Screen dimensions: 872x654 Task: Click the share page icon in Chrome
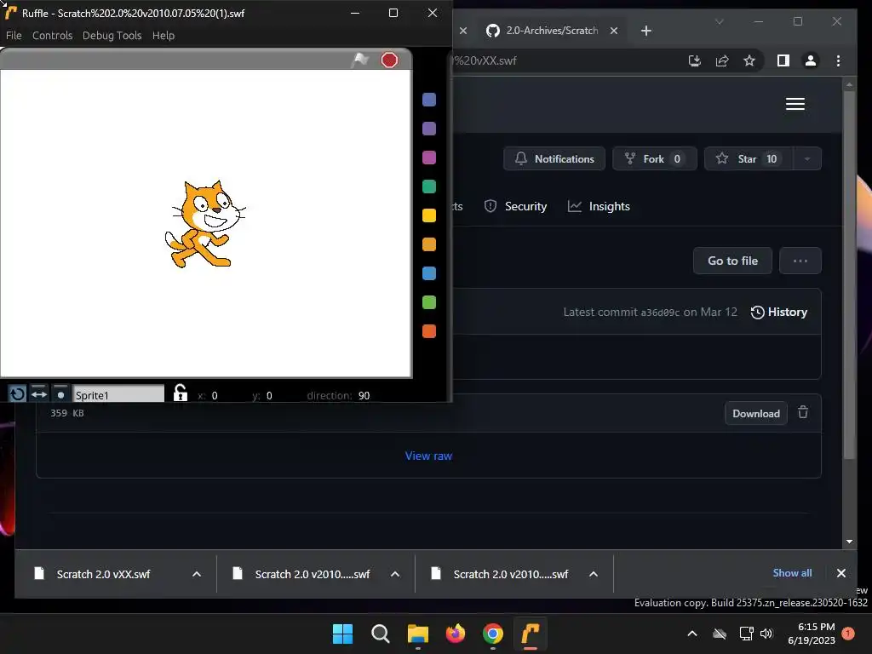(x=722, y=60)
